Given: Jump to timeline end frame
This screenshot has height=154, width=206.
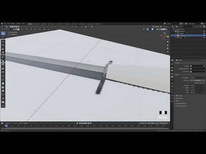Looking at the screenshot, I should [x=91, y=123].
